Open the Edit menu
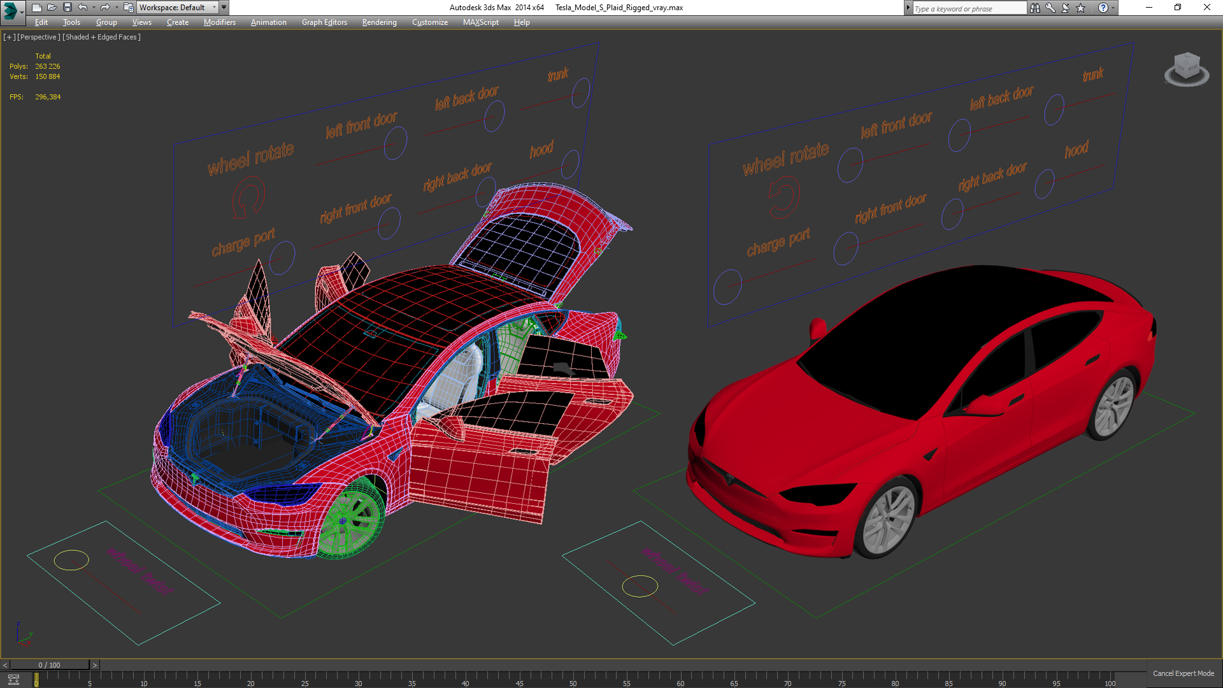1223x688 pixels. 41,22
